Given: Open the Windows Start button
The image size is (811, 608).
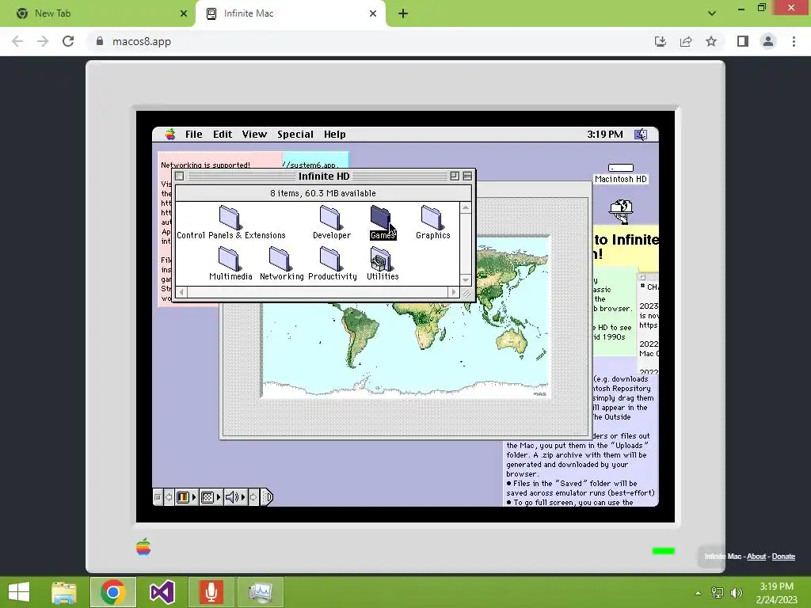Looking at the screenshot, I should tap(19, 592).
